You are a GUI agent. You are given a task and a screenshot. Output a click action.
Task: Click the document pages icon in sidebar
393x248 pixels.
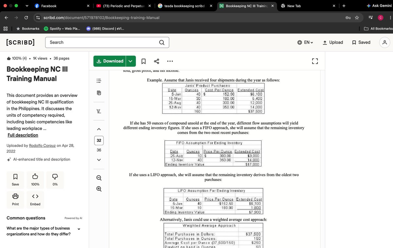[99, 93]
